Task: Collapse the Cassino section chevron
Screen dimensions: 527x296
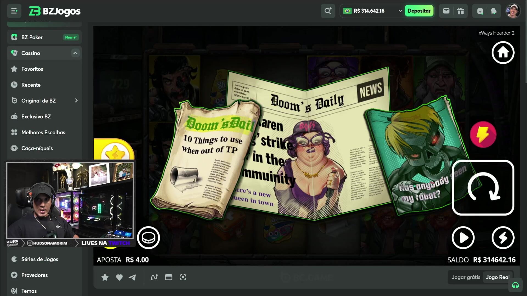Action: (x=75, y=53)
